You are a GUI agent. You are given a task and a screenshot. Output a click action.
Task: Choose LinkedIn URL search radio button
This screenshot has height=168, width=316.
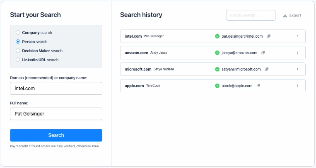pyautogui.click(x=18, y=60)
